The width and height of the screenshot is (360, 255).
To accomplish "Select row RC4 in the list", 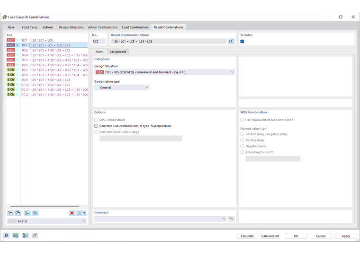I will point(47,55).
